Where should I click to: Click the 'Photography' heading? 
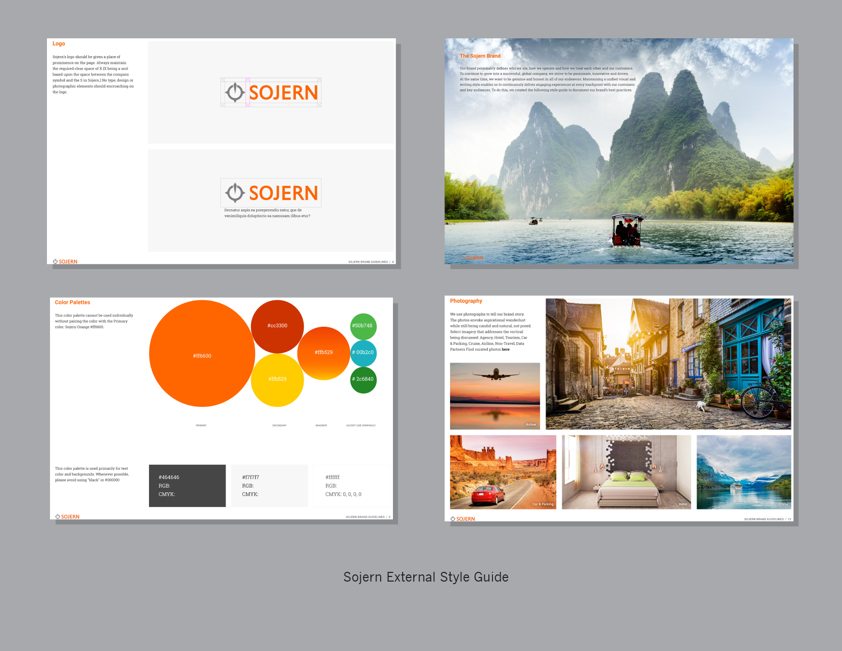click(x=466, y=301)
